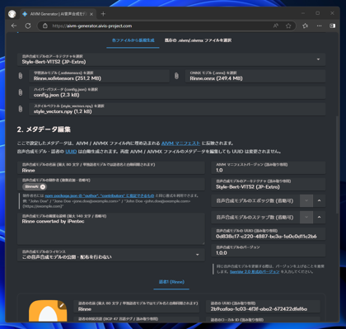This screenshot has width=346, height=329.
Task: Click paperclip for style_vectors.npy file
Action: pyautogui.click(x=21, y=109)
